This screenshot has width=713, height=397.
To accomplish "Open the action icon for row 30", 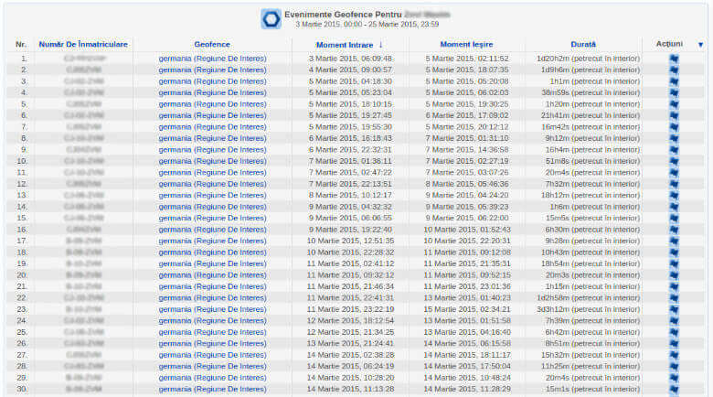I will click(x=674, y=389).
